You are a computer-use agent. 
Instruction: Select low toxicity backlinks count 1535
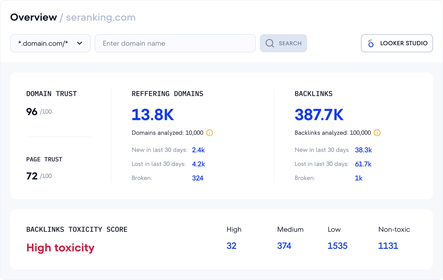click(337, 246)
